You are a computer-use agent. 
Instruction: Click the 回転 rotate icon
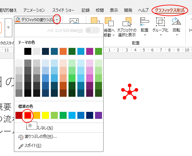pos(176,21)
